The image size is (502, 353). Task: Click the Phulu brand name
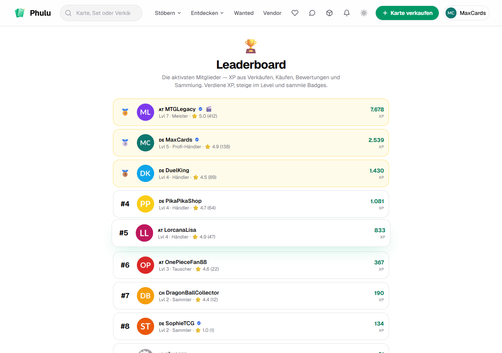coord(40,13)
